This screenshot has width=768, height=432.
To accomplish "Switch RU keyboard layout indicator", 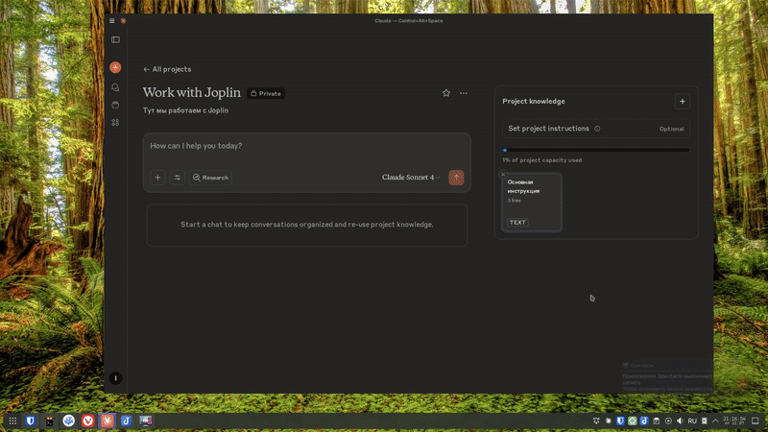I will click(x=692, y=420).
